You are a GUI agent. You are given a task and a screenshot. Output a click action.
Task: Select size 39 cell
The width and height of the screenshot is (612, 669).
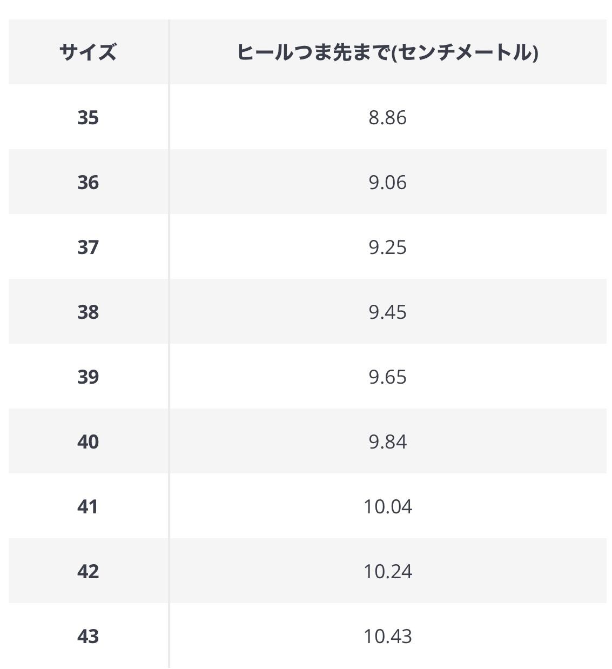pyautogui.click(x=88, y=377)
